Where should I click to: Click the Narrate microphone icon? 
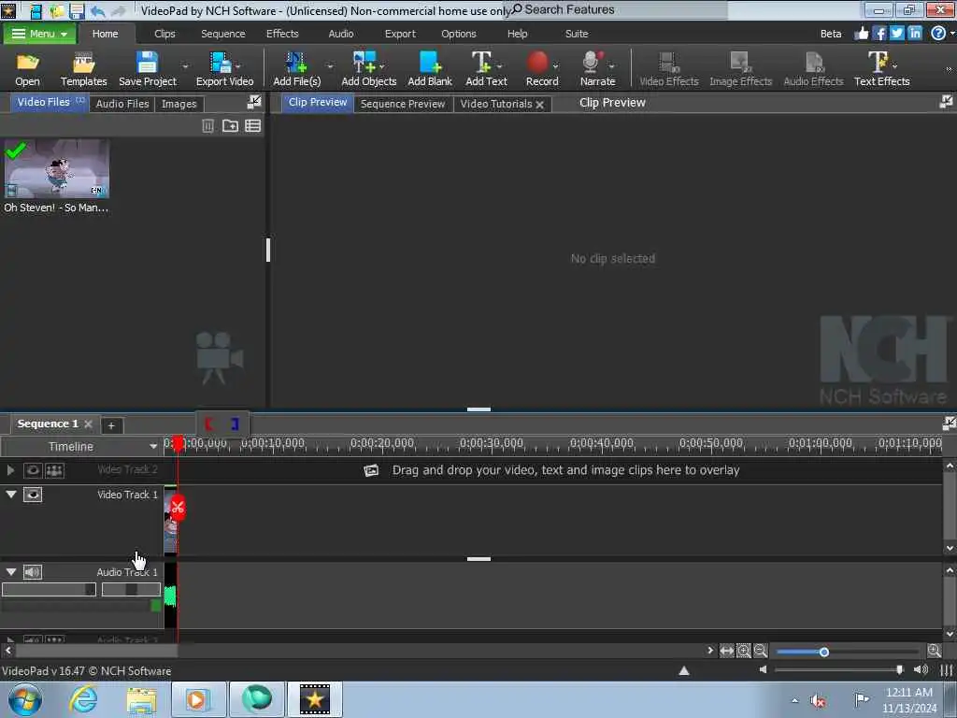(x=592, y=63)
